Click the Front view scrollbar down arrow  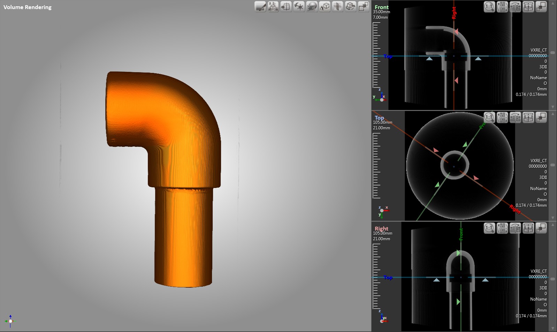tap(553, 107)
